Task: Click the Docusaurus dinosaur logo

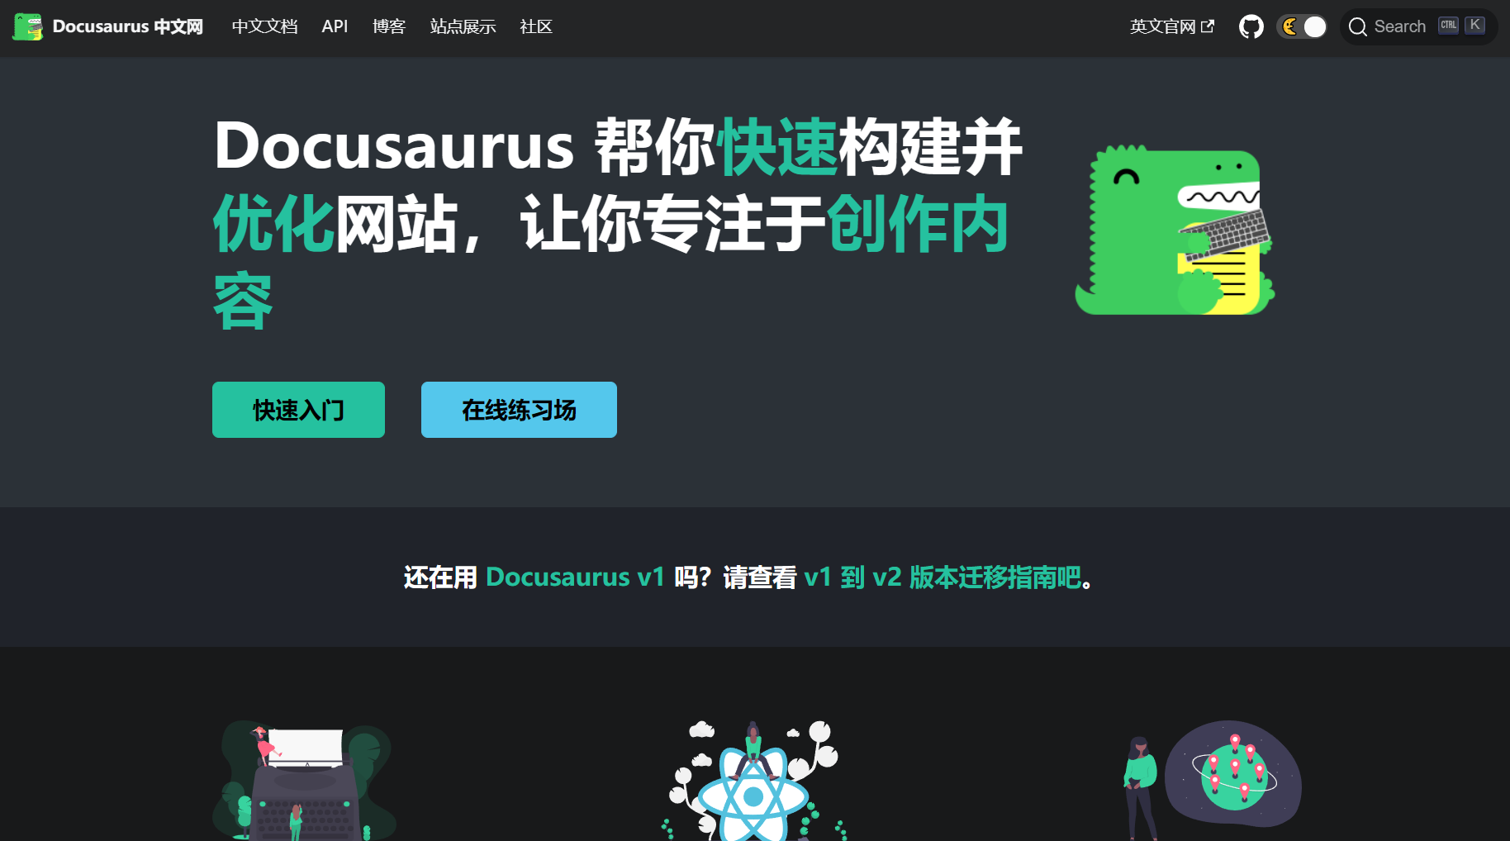Action: [x=27, y=26]
